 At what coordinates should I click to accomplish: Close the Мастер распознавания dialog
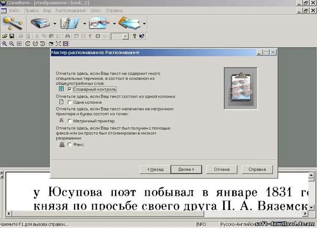(273, 52)
